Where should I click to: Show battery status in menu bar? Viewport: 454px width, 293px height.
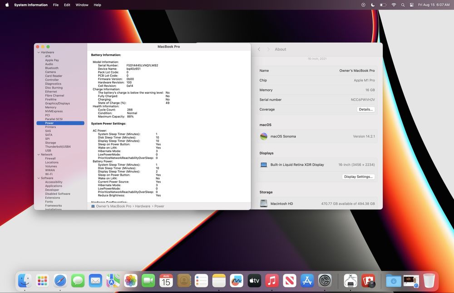coord(383,5)
